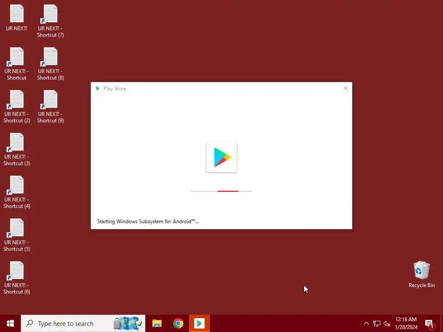Viewport: 443px width, 332px height.
Task: Click the Play Store window title text
Action: [115, 88]
